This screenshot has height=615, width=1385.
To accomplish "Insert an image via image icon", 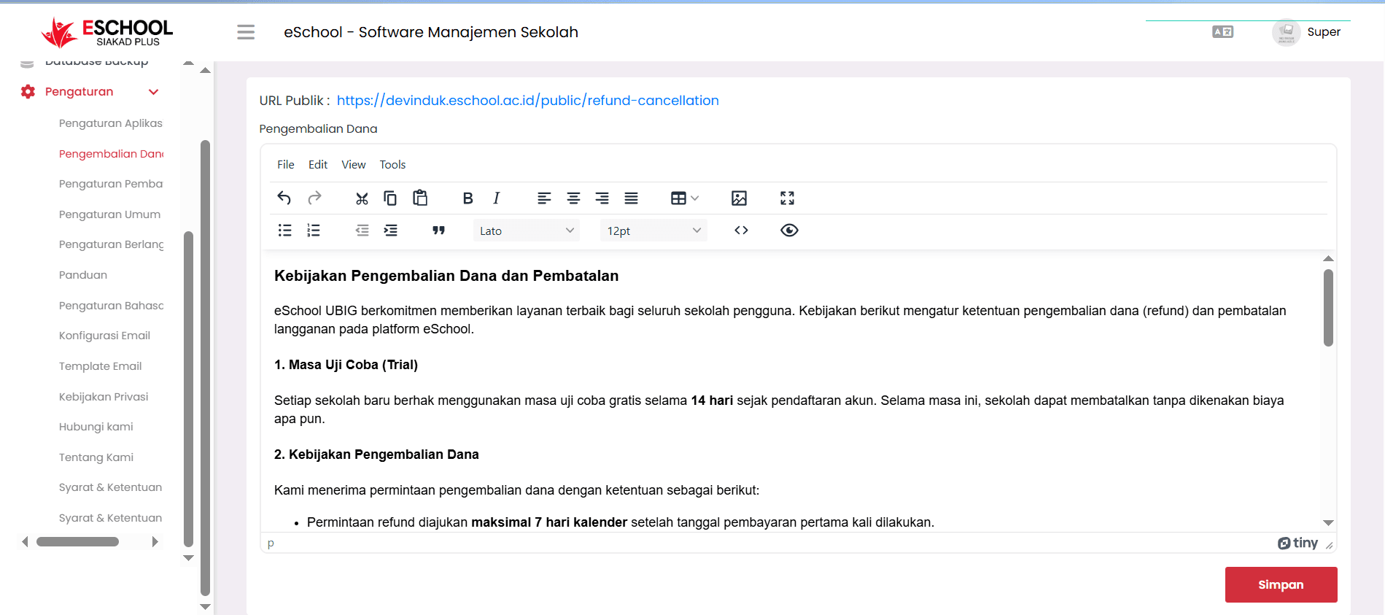I will (x=739, y=198).
